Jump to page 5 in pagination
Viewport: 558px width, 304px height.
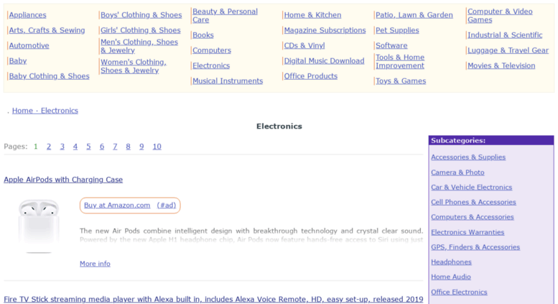tap(88, 147)
